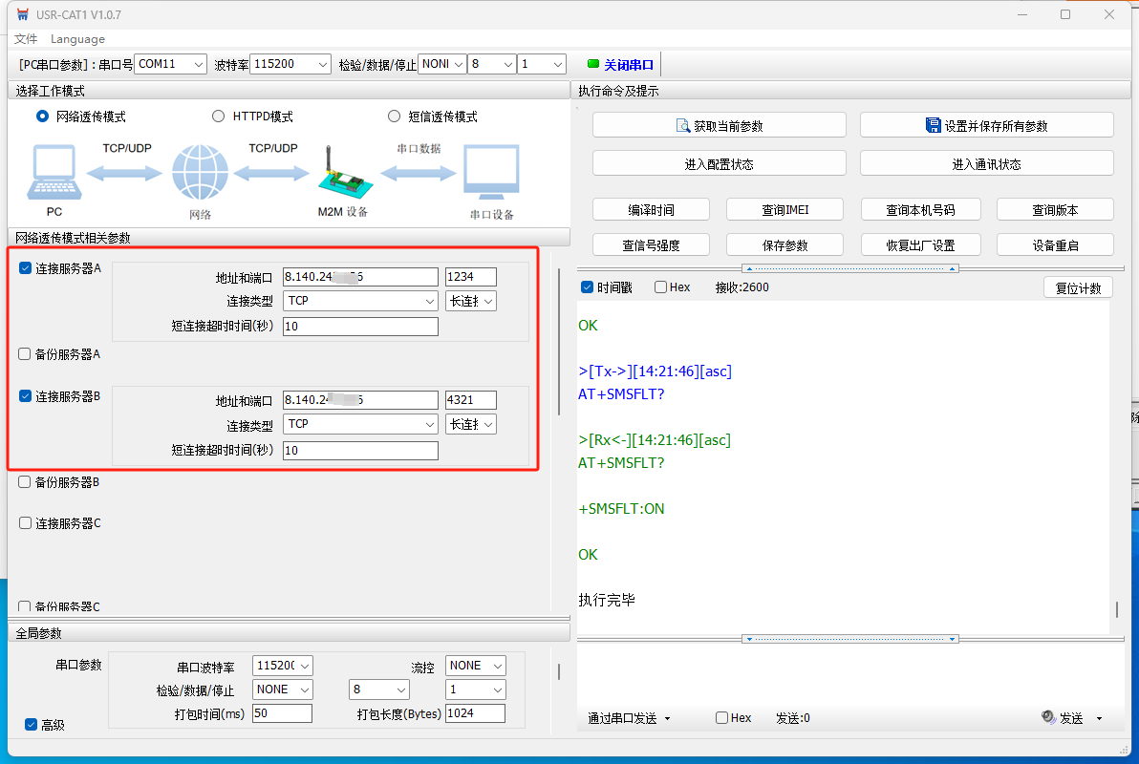The height and width of the screenshot is (764, 1139).
Task: Open server A 连接类型 TCP dropdown
Action: tap(360, 301)
